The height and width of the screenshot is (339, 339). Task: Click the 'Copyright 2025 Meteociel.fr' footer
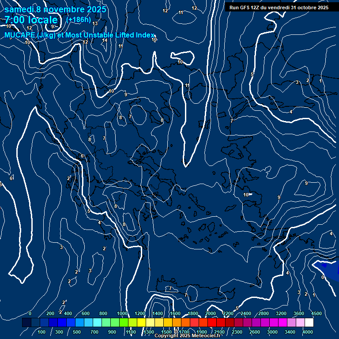[187, 335]
